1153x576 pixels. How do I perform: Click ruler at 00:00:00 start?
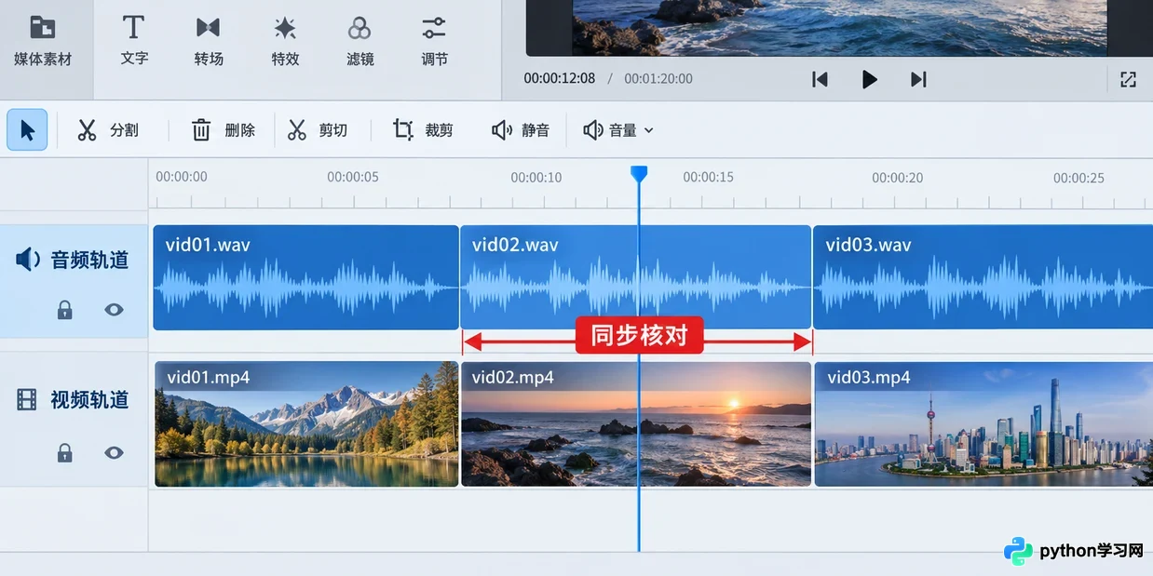point(182,177)
